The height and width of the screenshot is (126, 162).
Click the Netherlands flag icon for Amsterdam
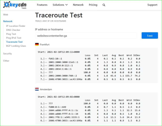pyautogui.click(x=37, y=89)
